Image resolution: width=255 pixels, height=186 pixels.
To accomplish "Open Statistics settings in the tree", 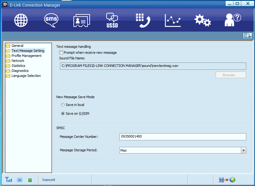I will 18,66.
